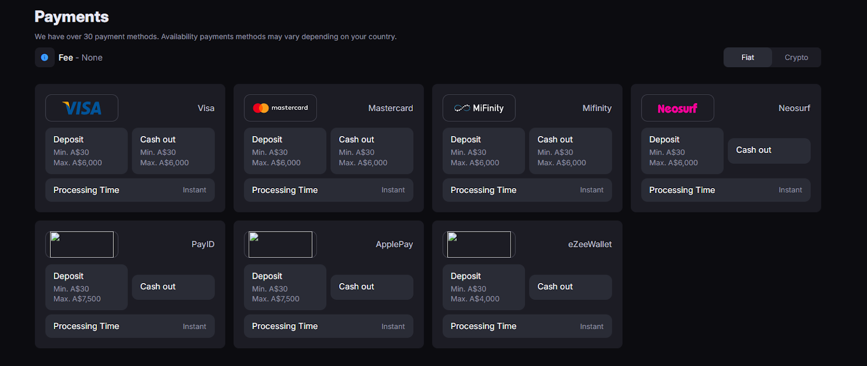Screen dimensions: 867x366
Task: Click ApplePay Cash out button
Action: [372, 287]
